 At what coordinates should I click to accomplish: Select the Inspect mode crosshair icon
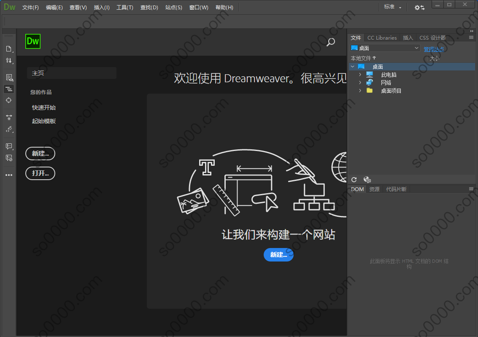9,100
